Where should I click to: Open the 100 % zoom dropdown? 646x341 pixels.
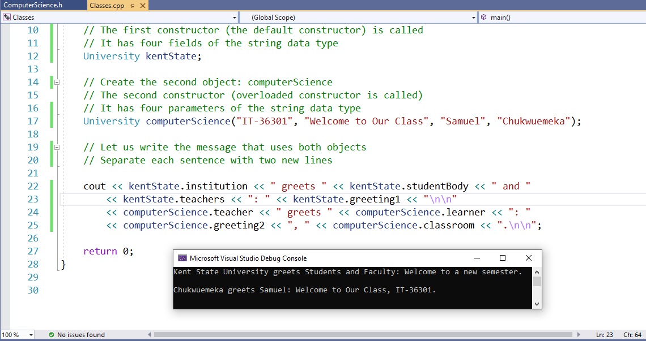click(x=31, y=335)
